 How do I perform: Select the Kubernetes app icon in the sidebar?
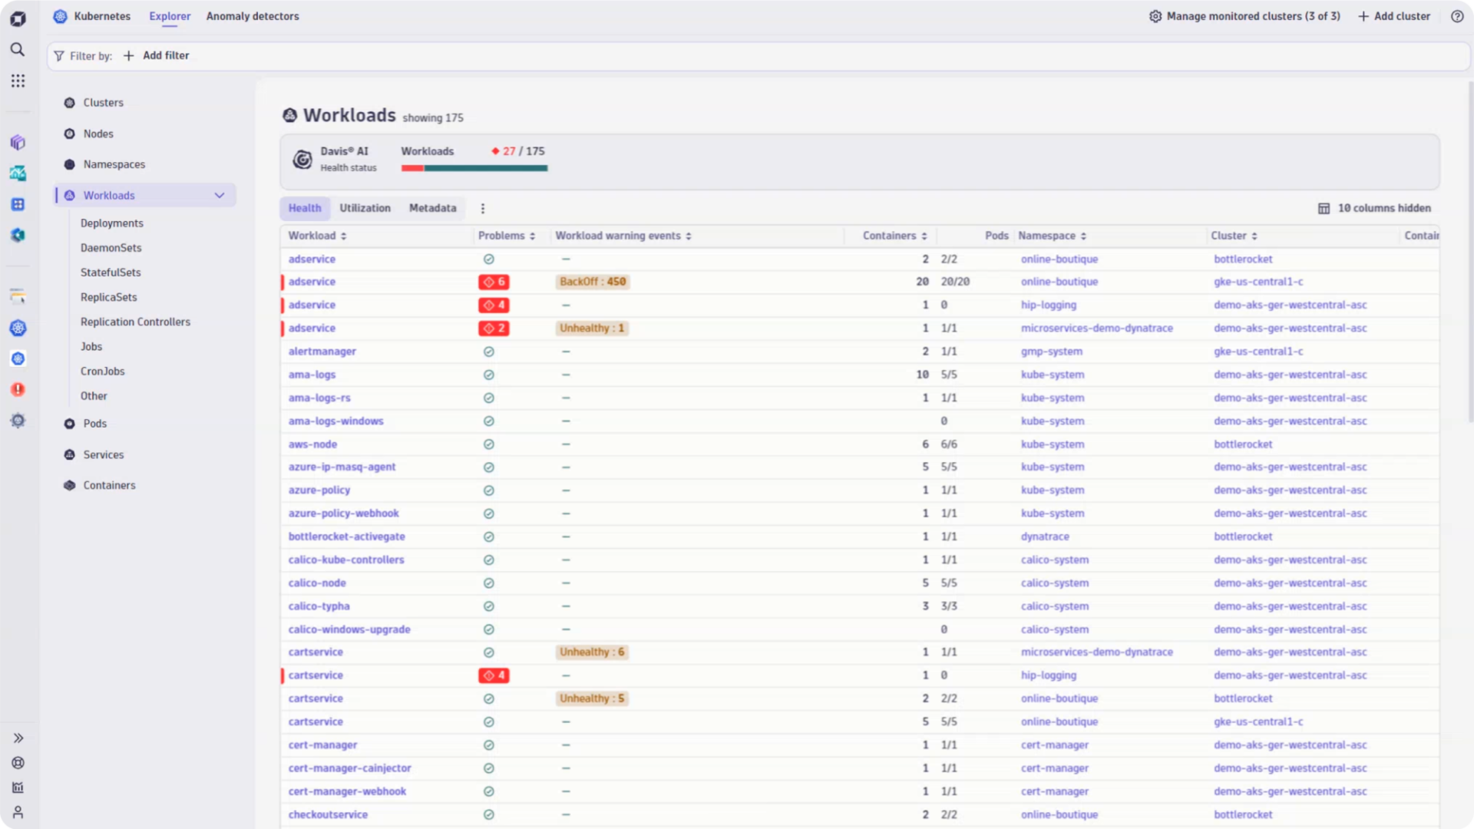[x=18, y=328]
